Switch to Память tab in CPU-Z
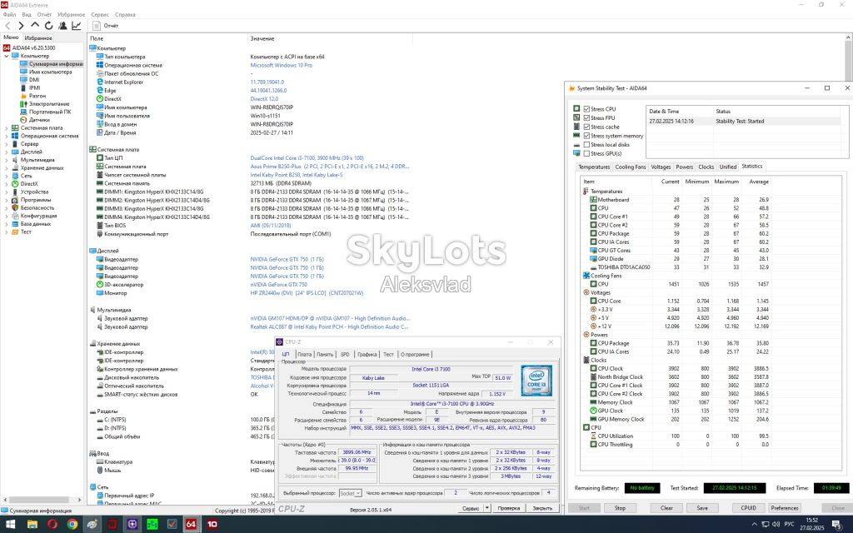 pyautogui.click(x=325, y=354)
